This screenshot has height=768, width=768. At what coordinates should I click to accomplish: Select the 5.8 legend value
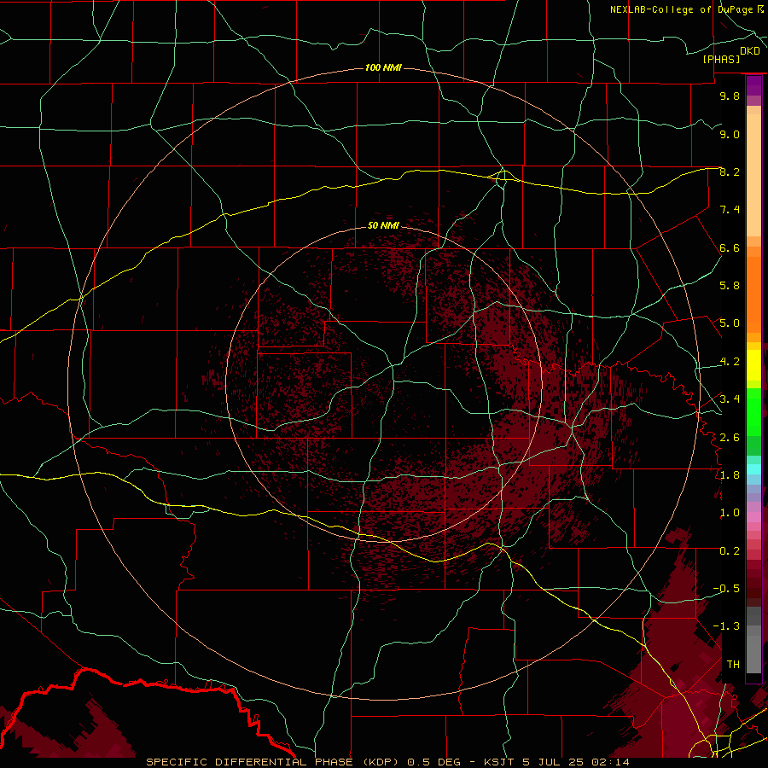[730, 286]
